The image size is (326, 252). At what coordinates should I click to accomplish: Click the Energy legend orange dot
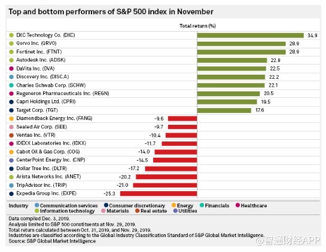pos(174,205)
